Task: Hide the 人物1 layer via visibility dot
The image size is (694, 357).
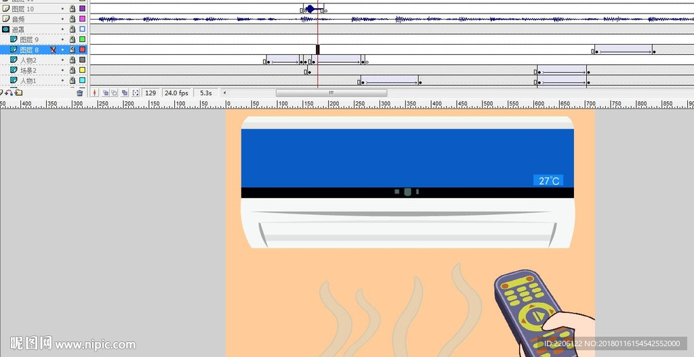Action: (62, 80)
